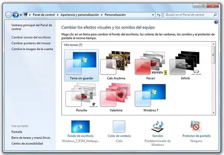Screen dimensions: 224x155
Task: Click the themes list scroll down arrow
Action: coord(213,113)
